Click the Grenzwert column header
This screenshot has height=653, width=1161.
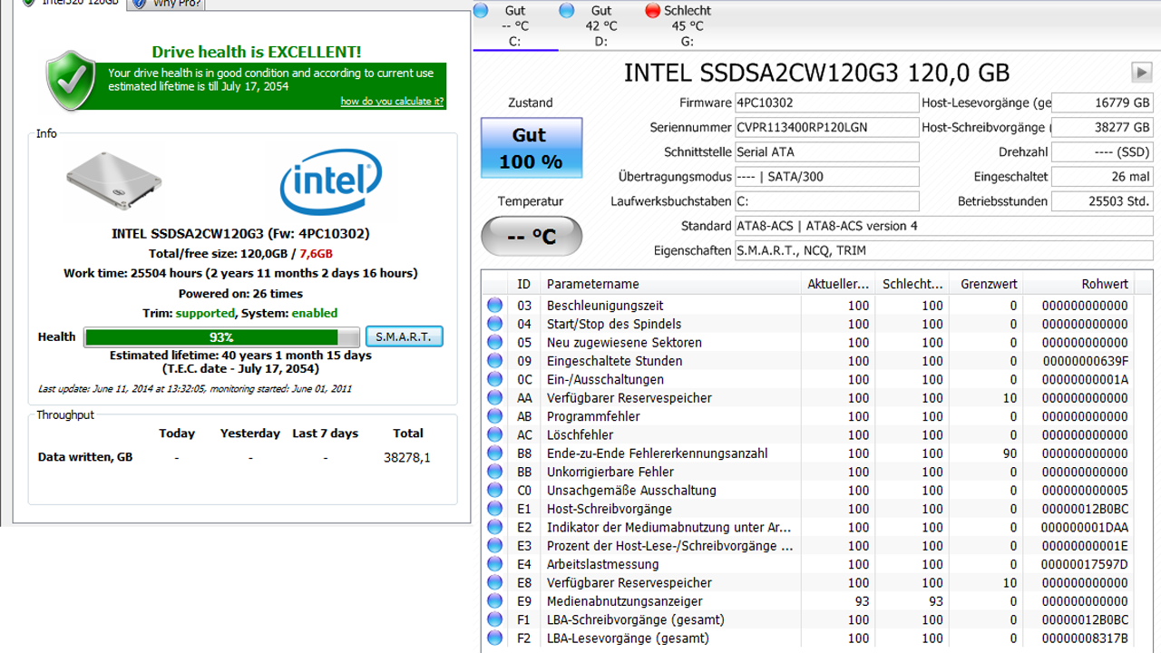click(x=987, y=284)
